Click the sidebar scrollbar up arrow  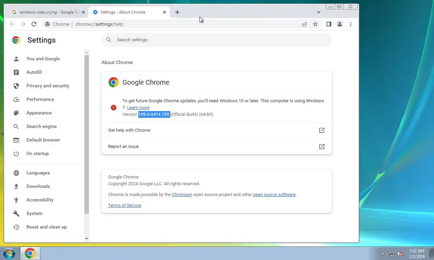point(86,52)
